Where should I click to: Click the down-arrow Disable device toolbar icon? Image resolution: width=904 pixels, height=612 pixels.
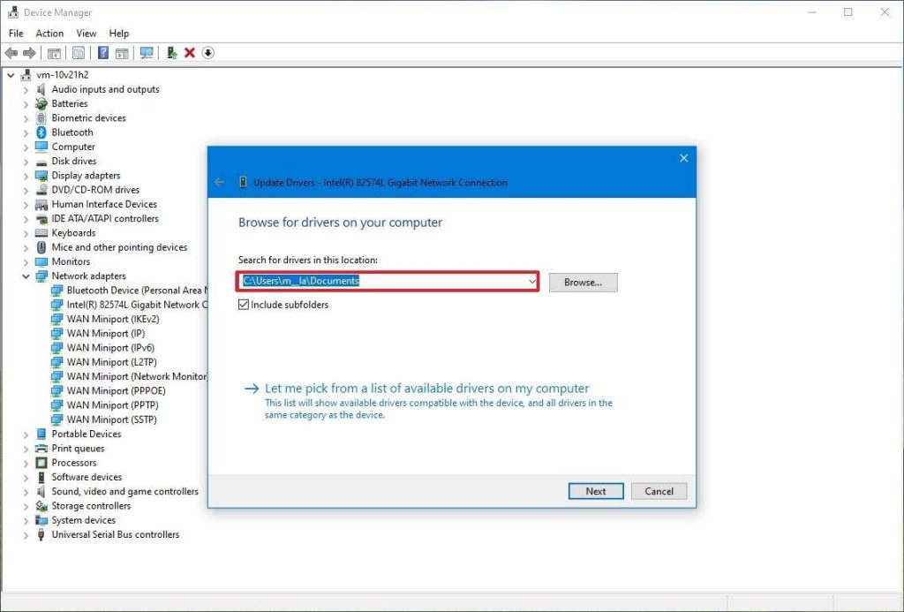(x=208, y=53)
